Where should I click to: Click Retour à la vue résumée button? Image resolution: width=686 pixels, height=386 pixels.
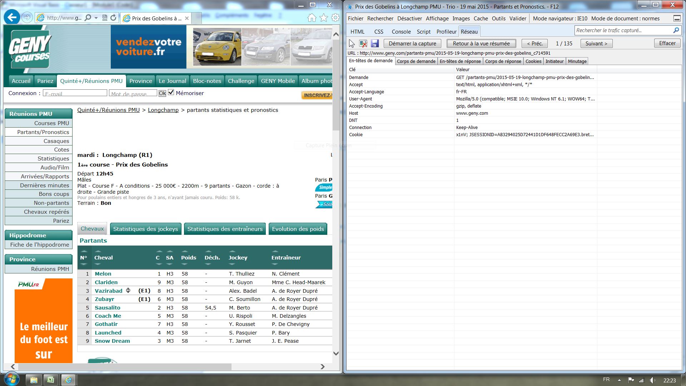point(481,44)
